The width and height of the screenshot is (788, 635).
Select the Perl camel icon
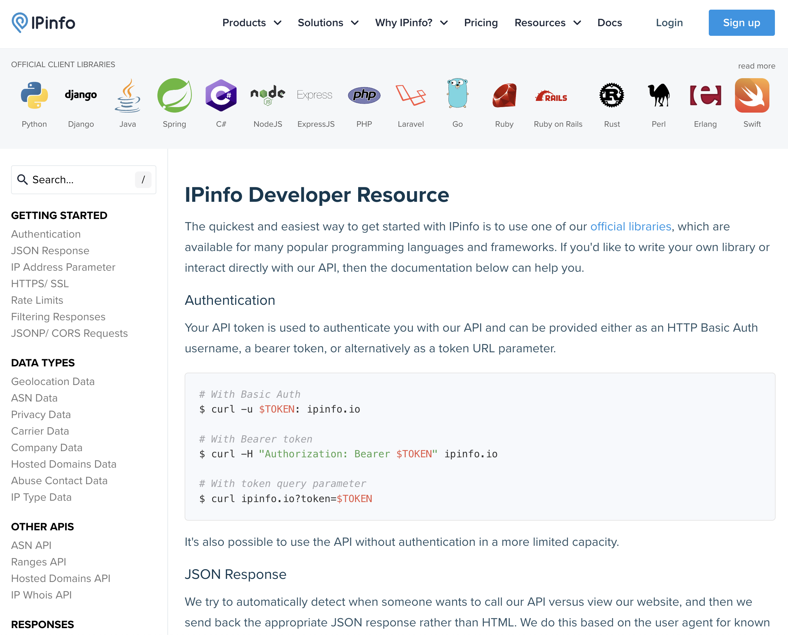pos(659,95)
